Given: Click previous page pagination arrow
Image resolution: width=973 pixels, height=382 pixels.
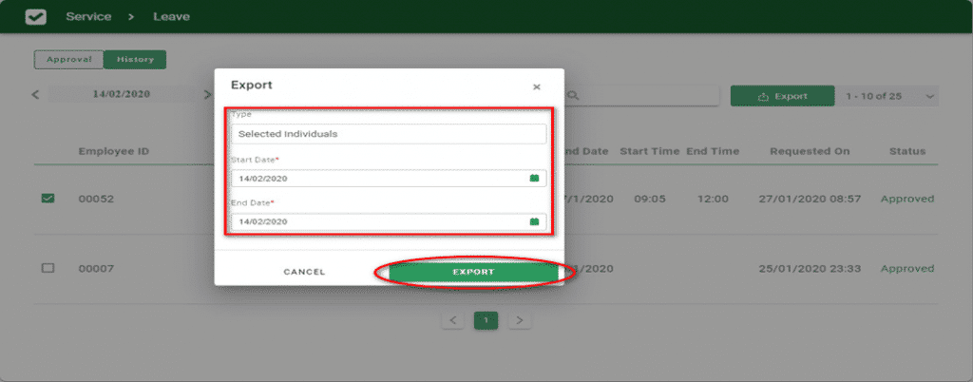Looking at the screenshot, I should [453, 320].
